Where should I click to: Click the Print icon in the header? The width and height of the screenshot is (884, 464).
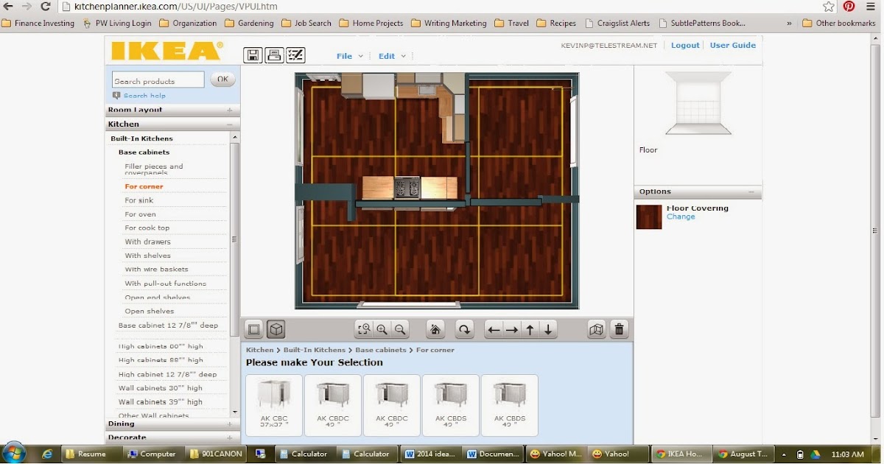tap(274, 55)
